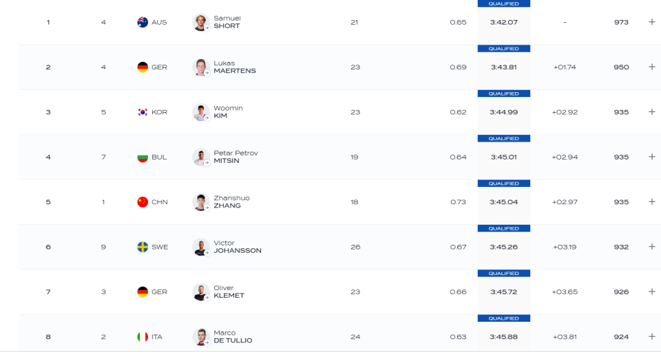
Task: Click the Sweden flag icon
Action: (143, 247)
